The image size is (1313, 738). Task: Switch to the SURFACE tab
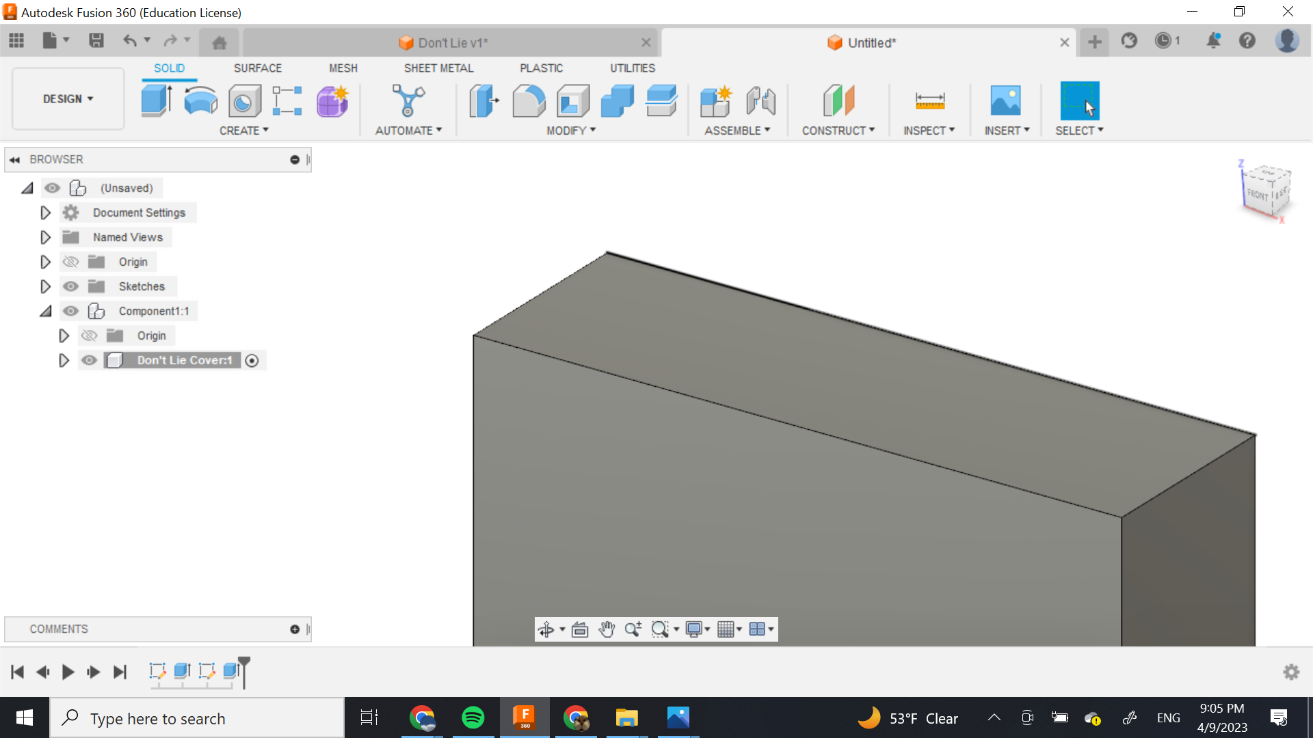coord(257,68)
